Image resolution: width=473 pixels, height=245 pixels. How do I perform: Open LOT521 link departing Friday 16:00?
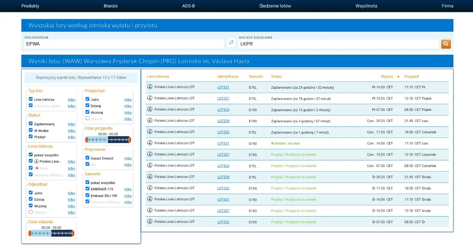[x=223, y=88]
